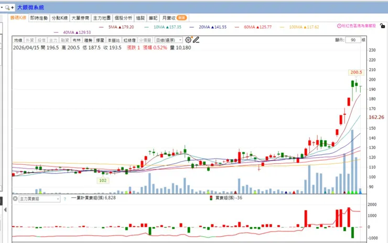
Task: Click the 大銀微系統 stock name title
Action: point(31,7)
